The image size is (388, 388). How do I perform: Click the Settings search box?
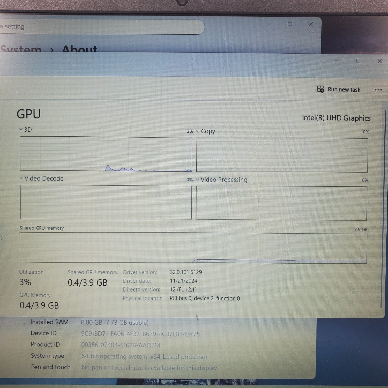[102, 27]
